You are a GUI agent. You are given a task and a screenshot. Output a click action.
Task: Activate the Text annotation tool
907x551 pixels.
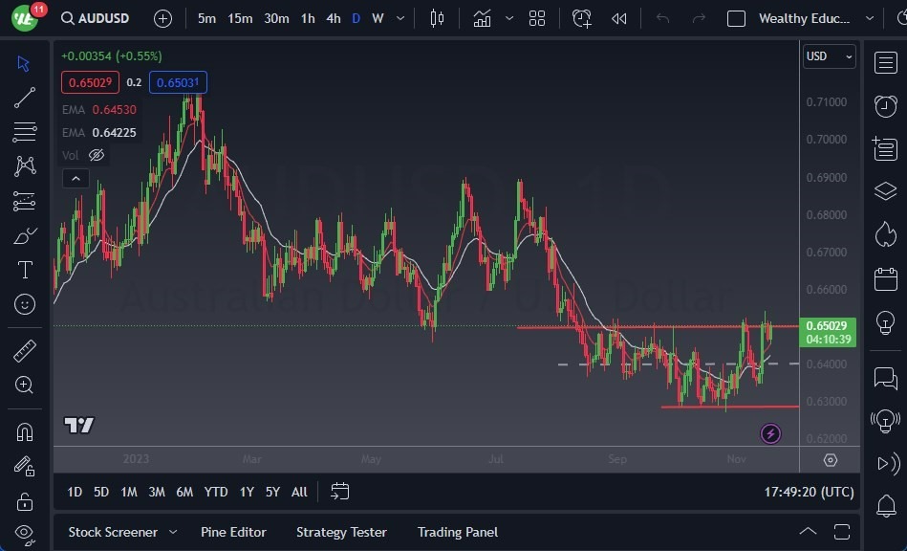pyautogui.click(x=26, y=270)
